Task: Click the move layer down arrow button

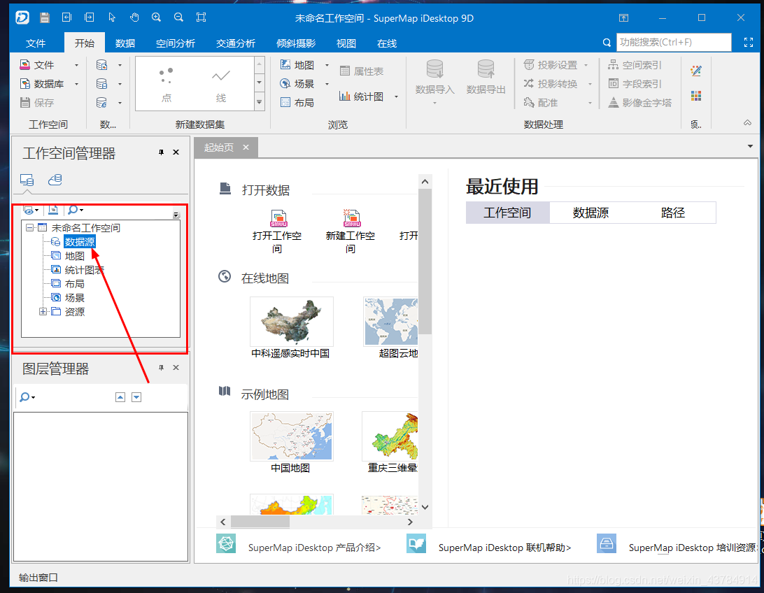Action: (x=136, y=397)
